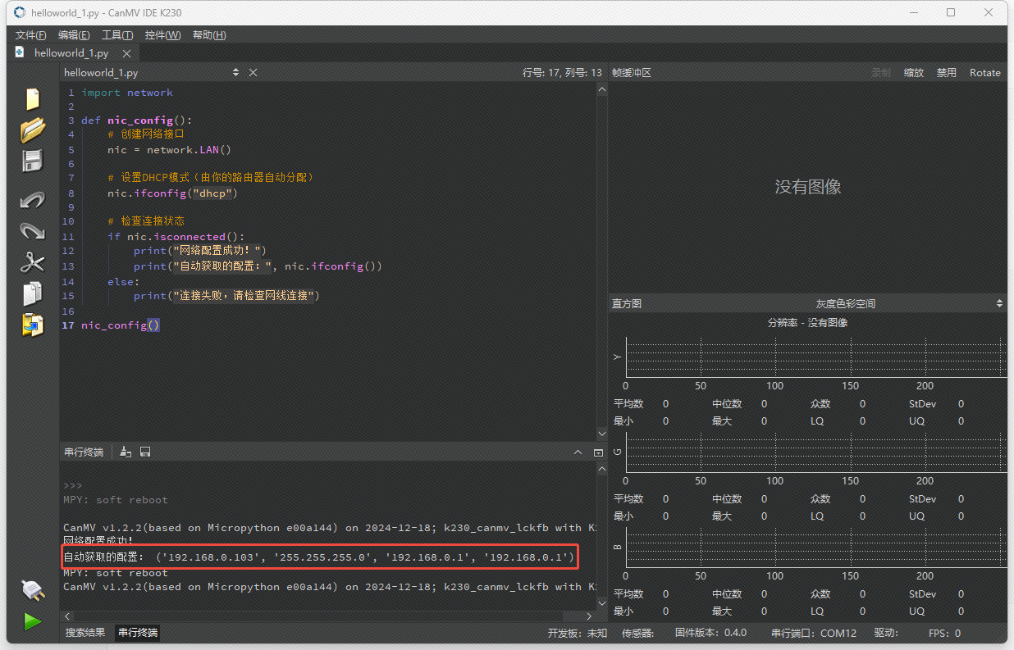Click the 没有图像 frame buffer area
The height and width of the screenshot is (650, 1014).
pos(808,187)
